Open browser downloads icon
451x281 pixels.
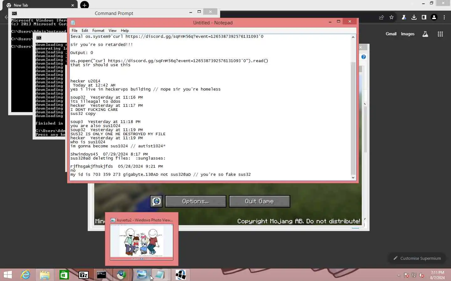click(x=414, y=17)
